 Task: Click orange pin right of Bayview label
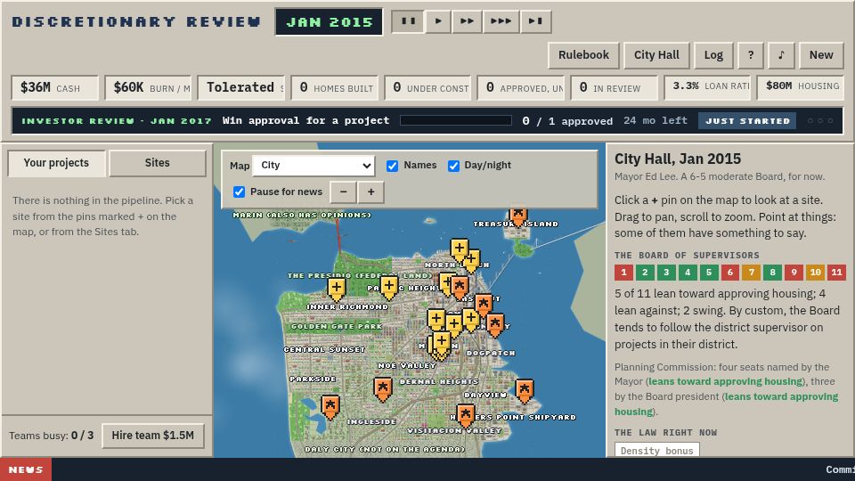pos(525,390)
